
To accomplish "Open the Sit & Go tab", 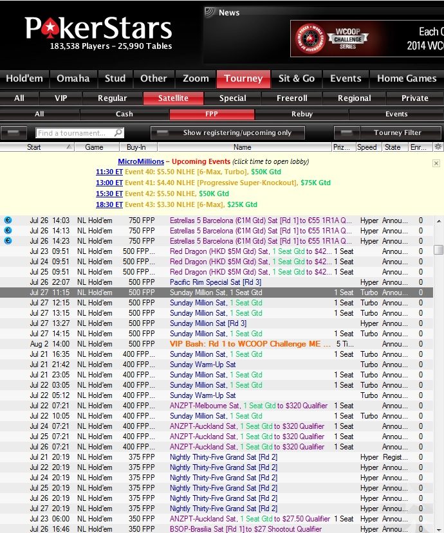I will [x=297, y=78].
